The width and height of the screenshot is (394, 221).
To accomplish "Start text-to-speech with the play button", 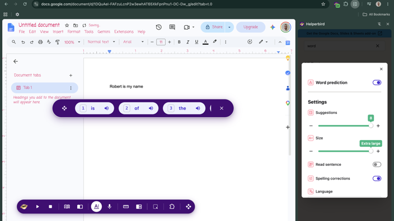I will click(37, 206).
